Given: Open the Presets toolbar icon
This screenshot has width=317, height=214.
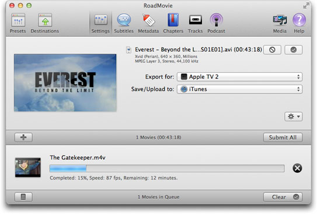Looking at the screenshot, I should click(x=18, y=23).
